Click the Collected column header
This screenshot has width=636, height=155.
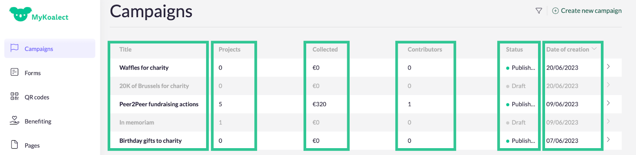[x=325, y=49]
